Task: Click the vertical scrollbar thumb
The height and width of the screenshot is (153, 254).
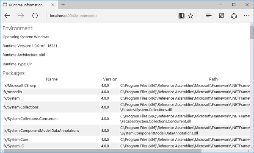Action: point(252,32)
